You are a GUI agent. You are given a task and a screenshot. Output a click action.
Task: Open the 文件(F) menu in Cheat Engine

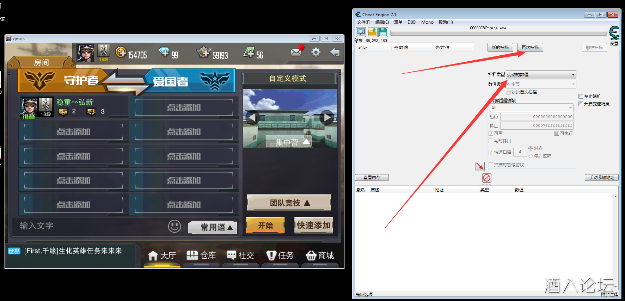coord(363,22)
